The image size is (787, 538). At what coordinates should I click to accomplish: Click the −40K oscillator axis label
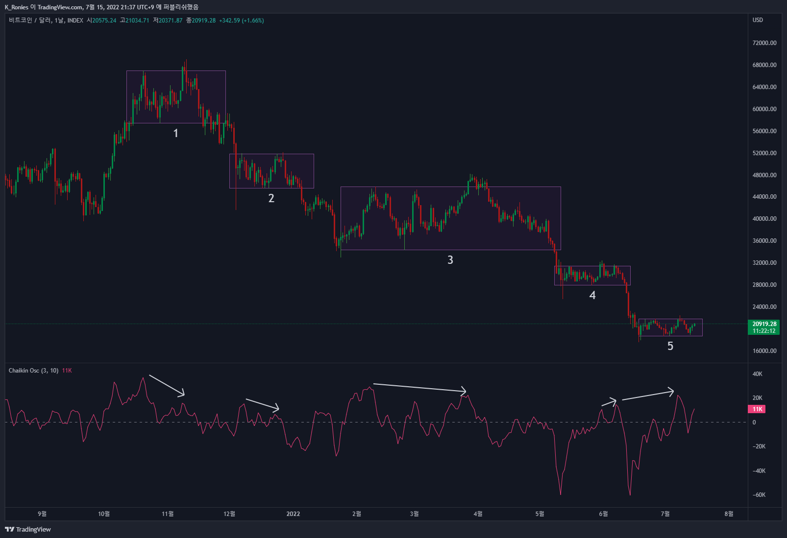coord(759,471)
